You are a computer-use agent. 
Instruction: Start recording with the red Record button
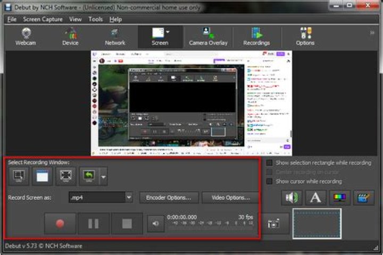click(x=60, y=224)
